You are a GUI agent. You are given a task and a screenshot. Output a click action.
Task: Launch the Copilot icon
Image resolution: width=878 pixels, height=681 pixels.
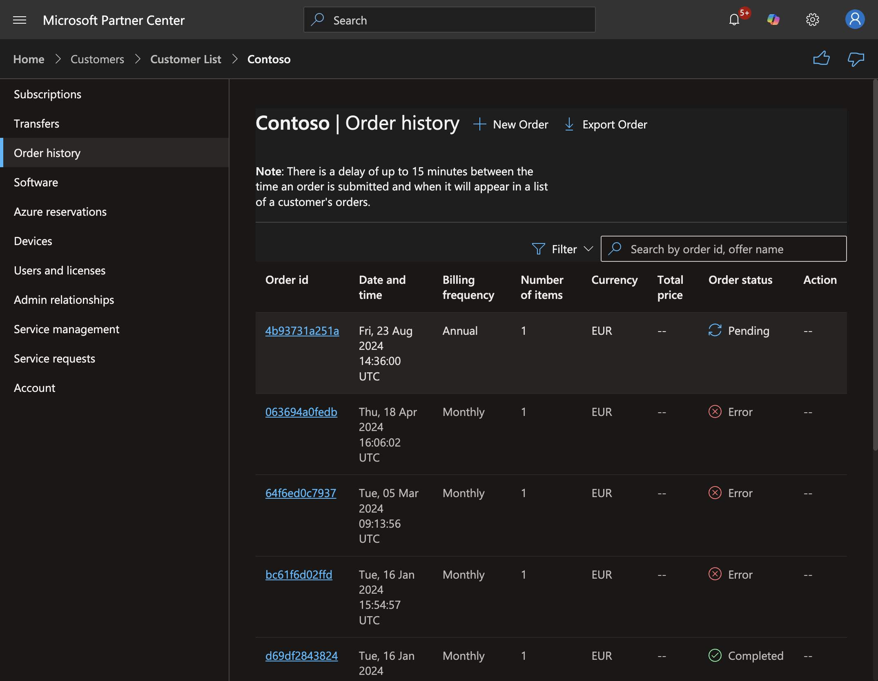[x=773, y=20]
